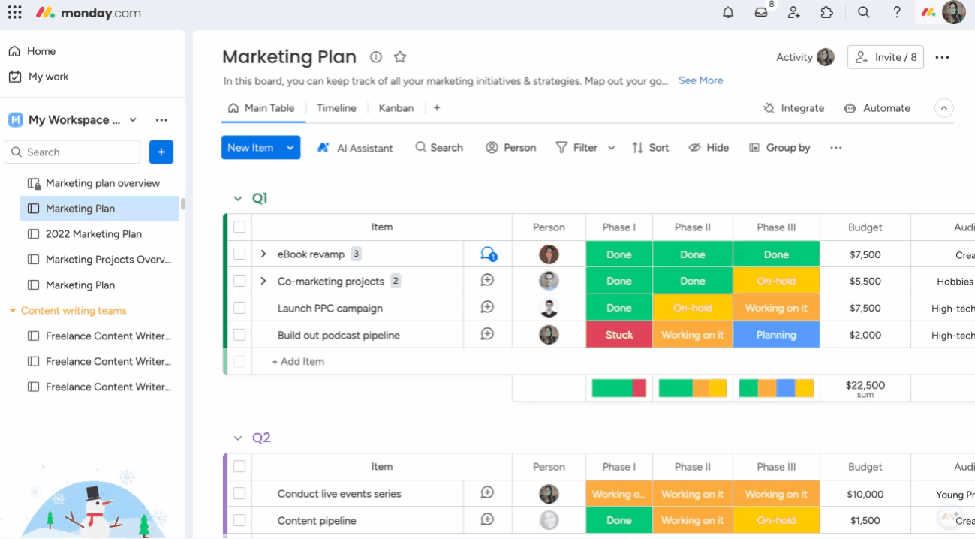Image resolution: width=975 pixels, height=539 pixels.
Task: Switch to the Kanban view tab
Action: click(396, 108)
